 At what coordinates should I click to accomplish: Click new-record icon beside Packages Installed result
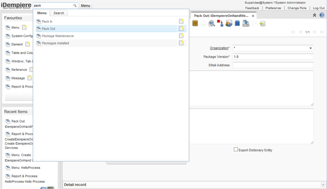point(181,43)
